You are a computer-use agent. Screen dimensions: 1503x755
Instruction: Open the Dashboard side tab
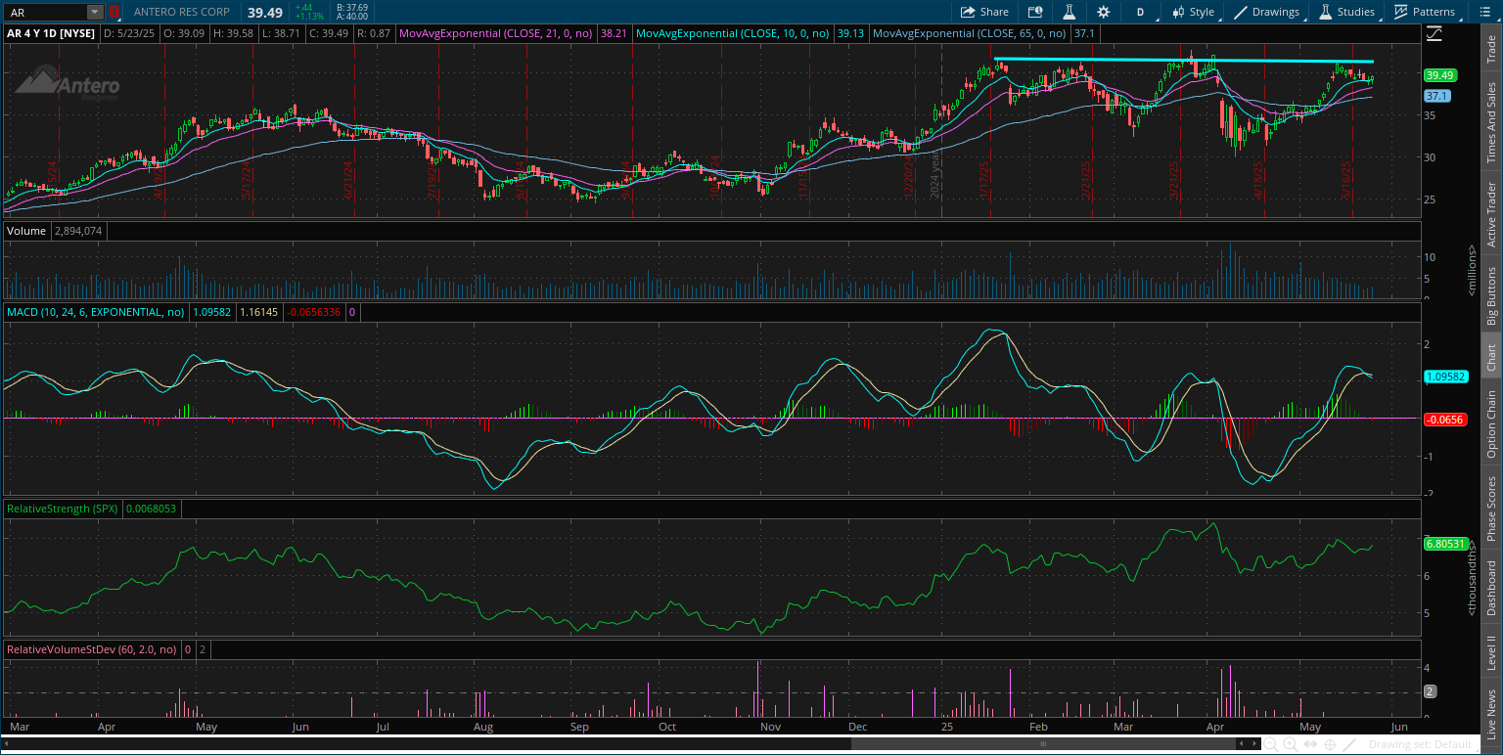(1491, 588)
